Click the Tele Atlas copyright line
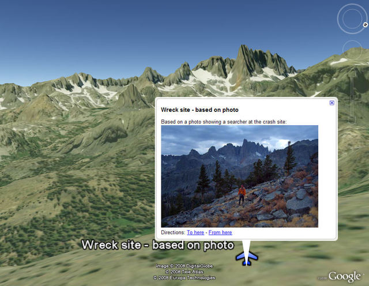Screen dimensions: 369x286 (x=184, y=272)
